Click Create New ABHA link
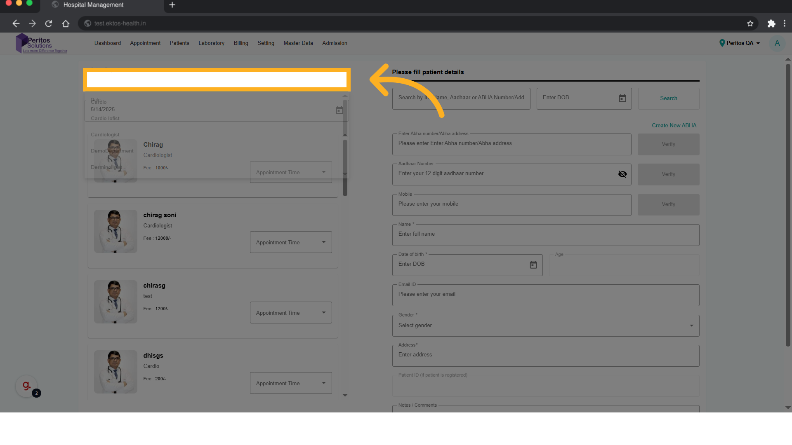The width and height of the screenshot is (792, 445). coord(674,126)
